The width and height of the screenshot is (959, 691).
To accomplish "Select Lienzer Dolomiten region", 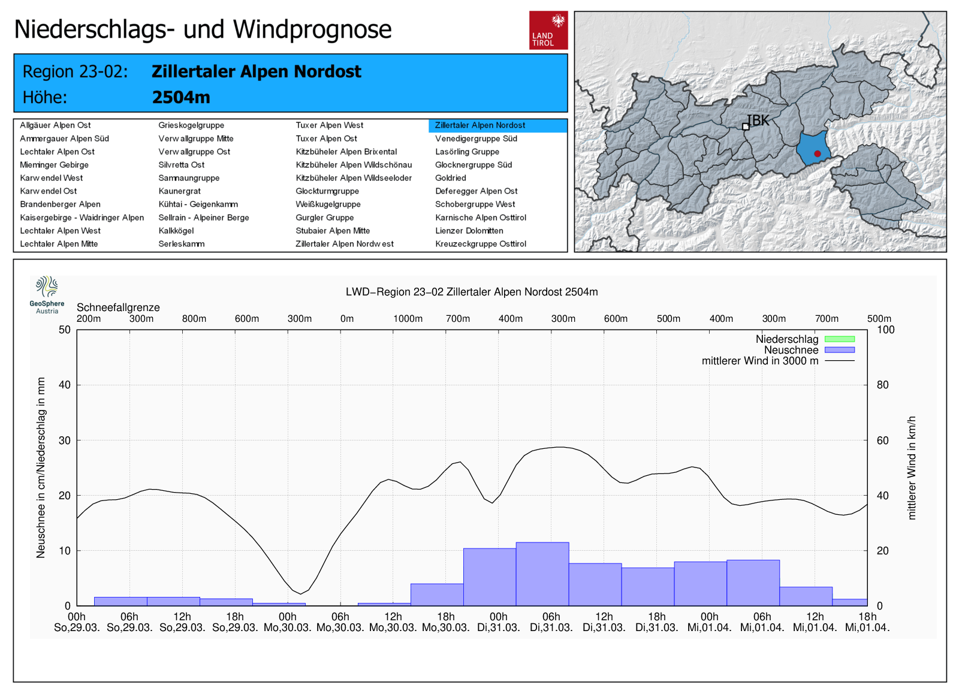I will tap(469, 231).
